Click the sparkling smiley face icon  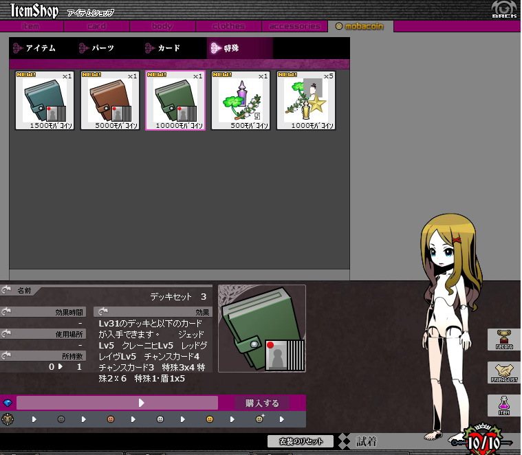pos(260,419)
